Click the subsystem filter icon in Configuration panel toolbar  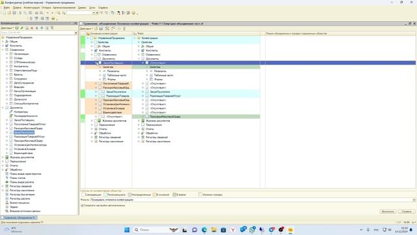[x=52, y=28]
